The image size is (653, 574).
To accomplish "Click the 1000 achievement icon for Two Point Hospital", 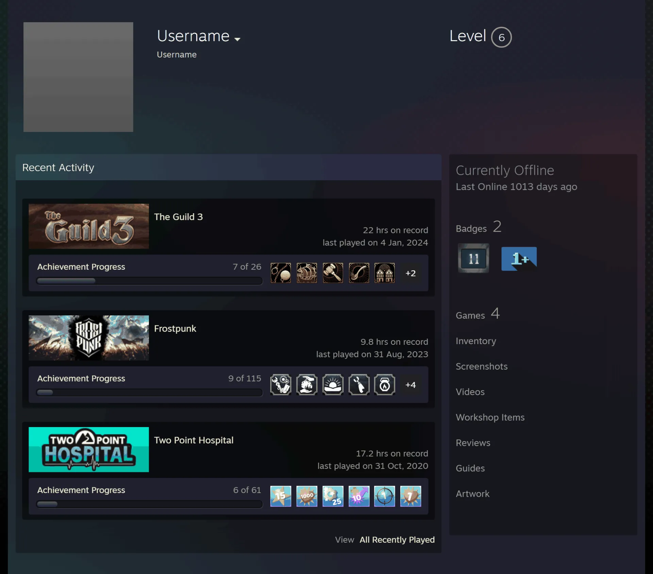I will point(306,496).
